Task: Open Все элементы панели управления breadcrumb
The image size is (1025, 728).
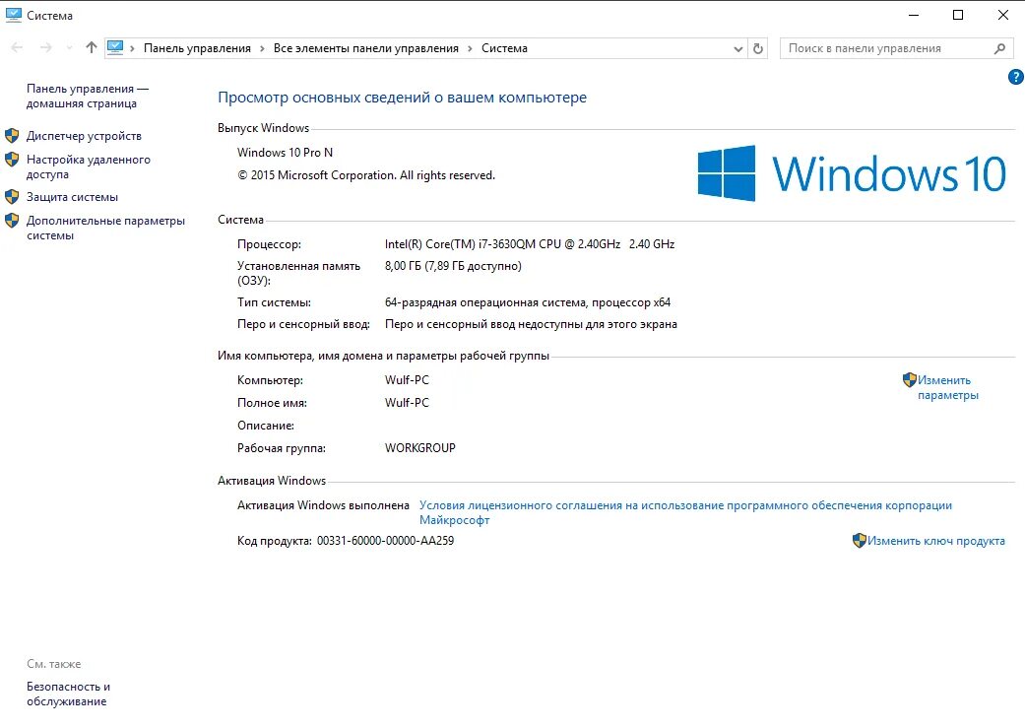Action: coord(366,48)
